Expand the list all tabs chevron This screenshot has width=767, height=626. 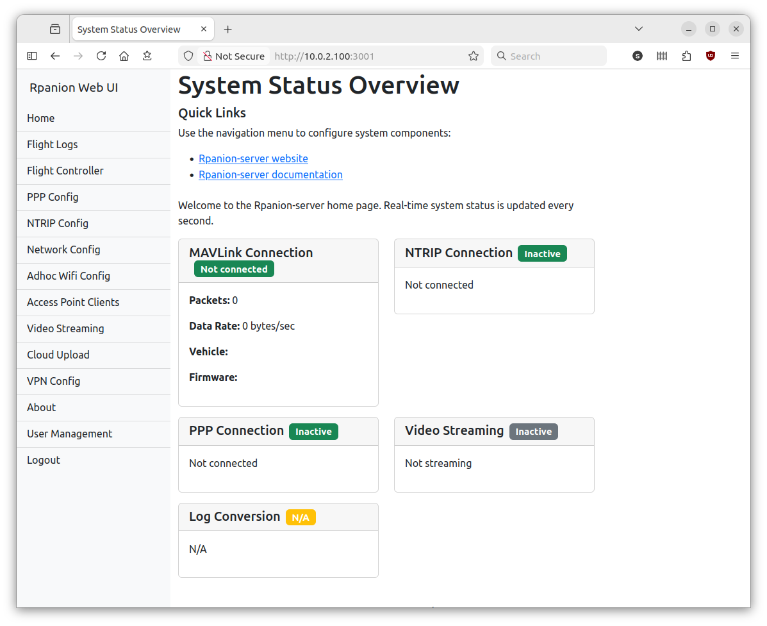pyautogui.click(x=639, y=29)
